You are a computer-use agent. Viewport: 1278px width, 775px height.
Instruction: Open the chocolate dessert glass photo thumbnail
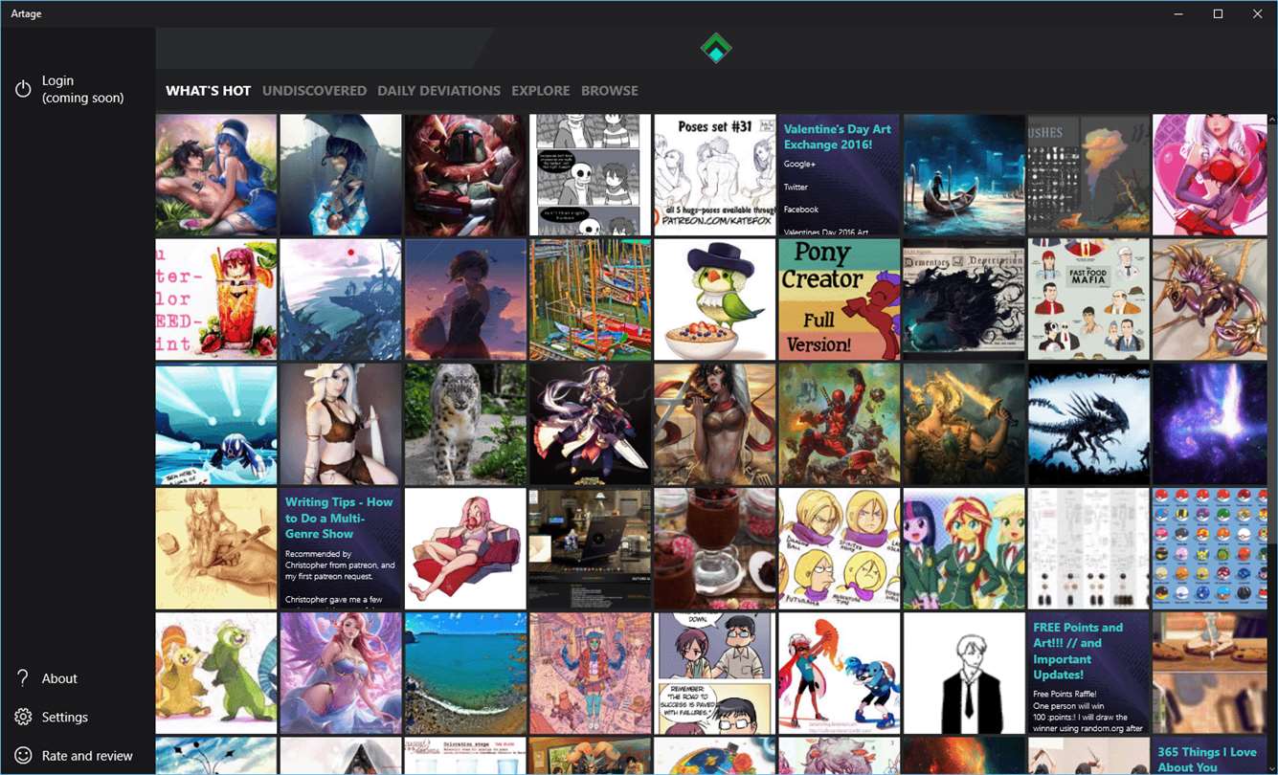click(x=715, y=549)
